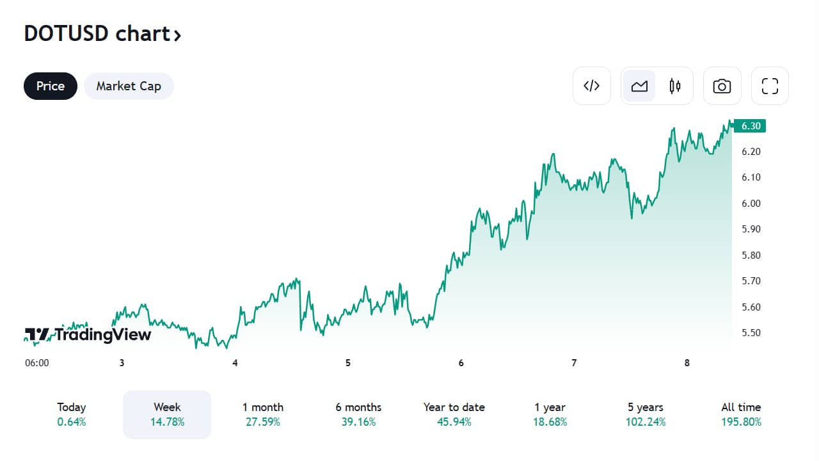The height and width of the screenshot is (461, 819).
Task: Click the 6.30 current price label
Action: point(750,125)
